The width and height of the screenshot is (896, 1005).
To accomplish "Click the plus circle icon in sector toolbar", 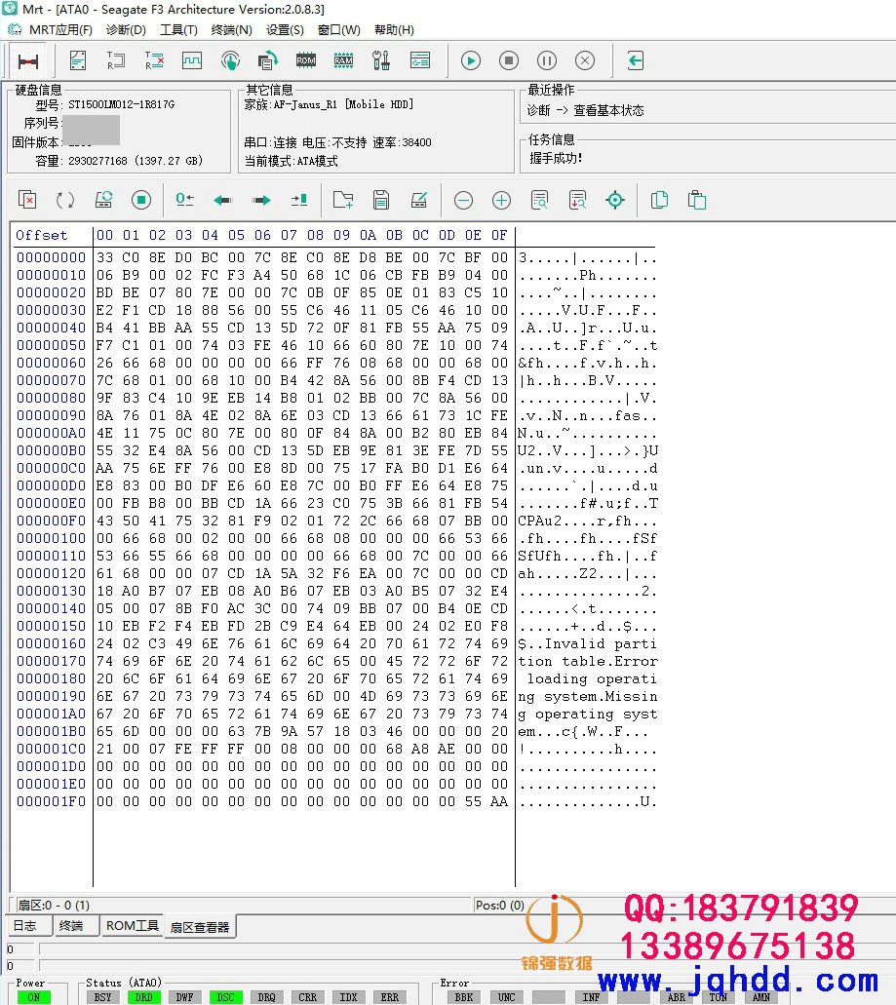I will click(501, 200).
